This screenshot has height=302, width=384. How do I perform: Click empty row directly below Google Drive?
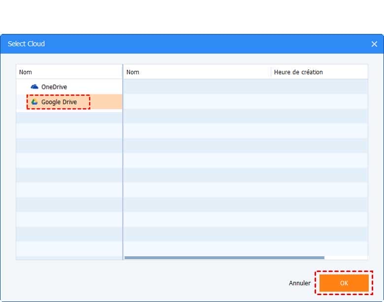pyautogui.click(x=69, y=117)
